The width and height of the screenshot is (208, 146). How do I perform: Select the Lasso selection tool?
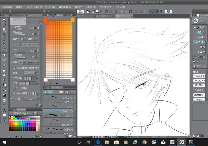pyautogui.click(x=4, y=40)
